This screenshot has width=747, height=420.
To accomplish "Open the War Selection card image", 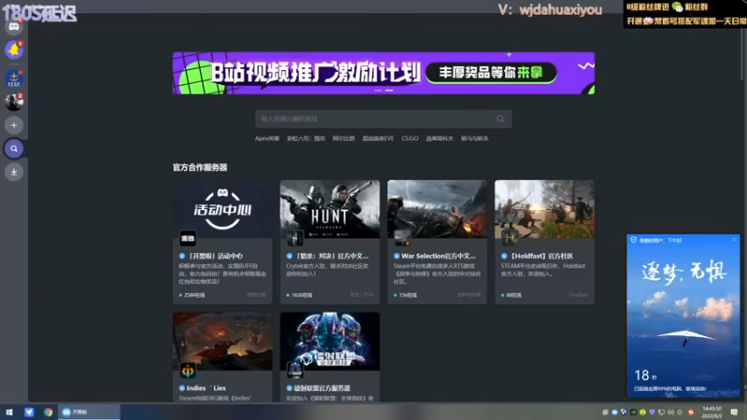I will tap(437, 208).
